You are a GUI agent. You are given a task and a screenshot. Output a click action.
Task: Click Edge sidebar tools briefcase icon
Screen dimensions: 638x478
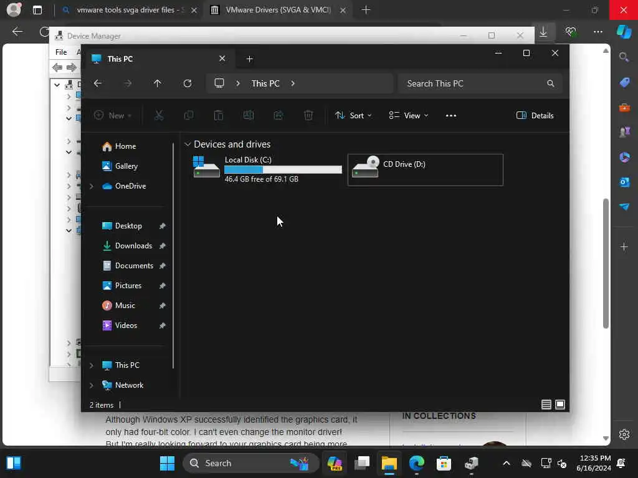coord(624,107)
